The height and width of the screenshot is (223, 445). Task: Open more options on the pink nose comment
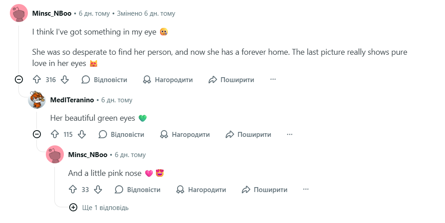[x=306, y=189]
